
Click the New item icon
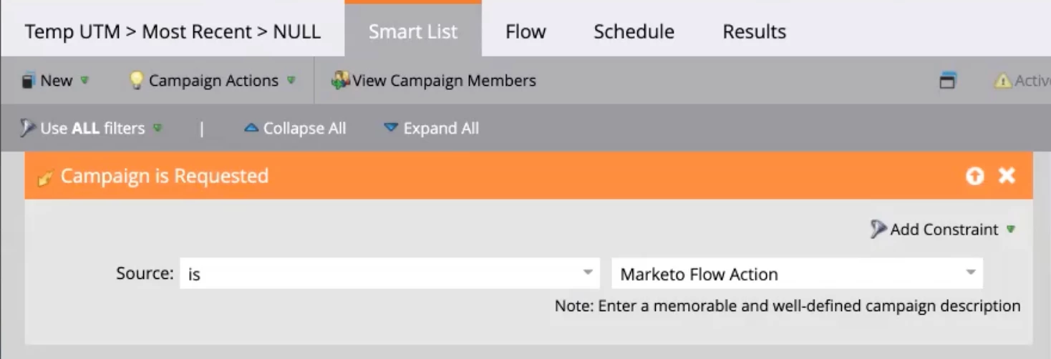click(x=29, y=81)
